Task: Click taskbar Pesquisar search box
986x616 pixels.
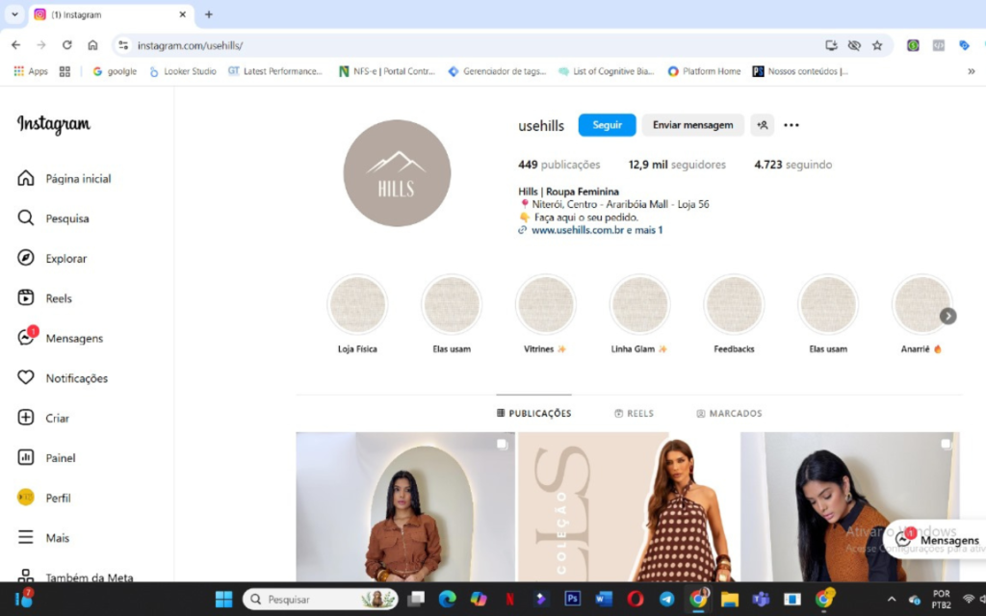Action: click(x=320, y=599)
